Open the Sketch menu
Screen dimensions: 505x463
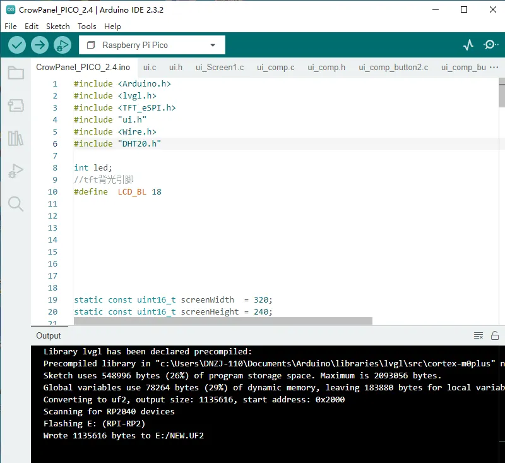coord(57,27)
